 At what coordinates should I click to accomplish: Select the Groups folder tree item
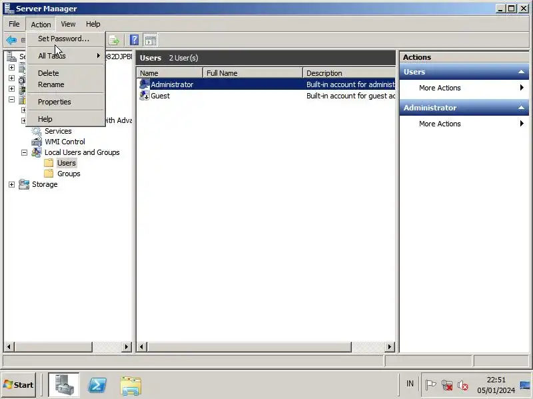point(69,174)
